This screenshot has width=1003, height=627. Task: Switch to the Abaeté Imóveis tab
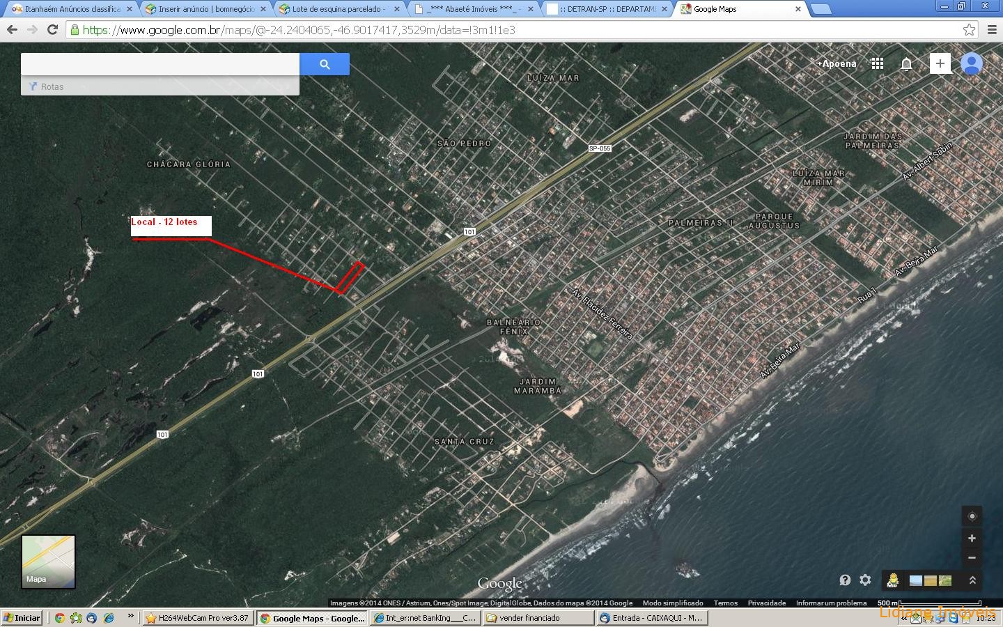click(x=472, y=9)
